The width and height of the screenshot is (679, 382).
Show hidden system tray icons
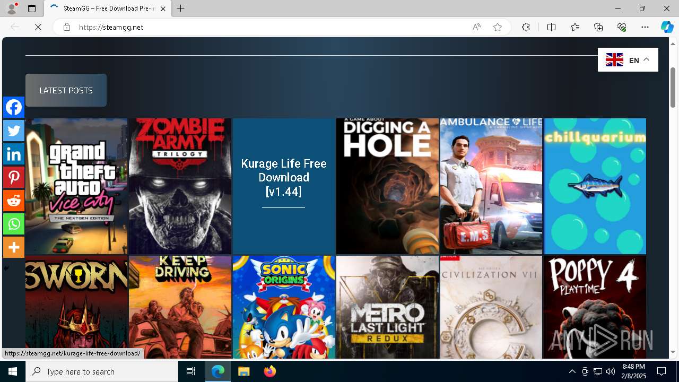(572, 371)
